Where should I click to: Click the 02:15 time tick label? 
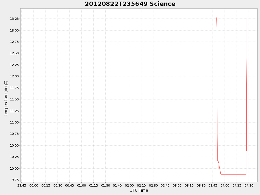tap(141, 185)
